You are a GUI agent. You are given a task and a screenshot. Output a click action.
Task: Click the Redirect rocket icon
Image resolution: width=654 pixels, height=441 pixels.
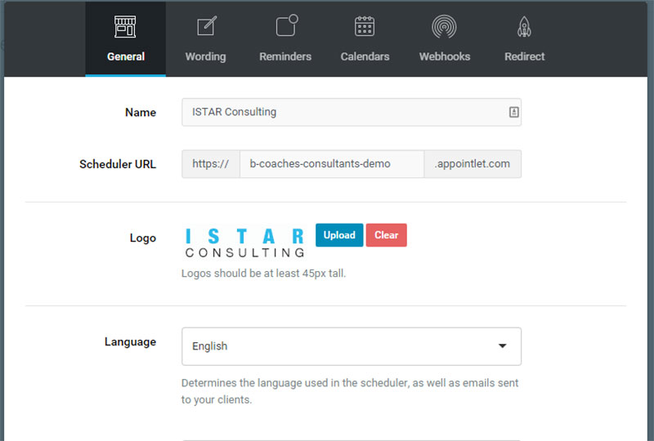coord(524,27)
